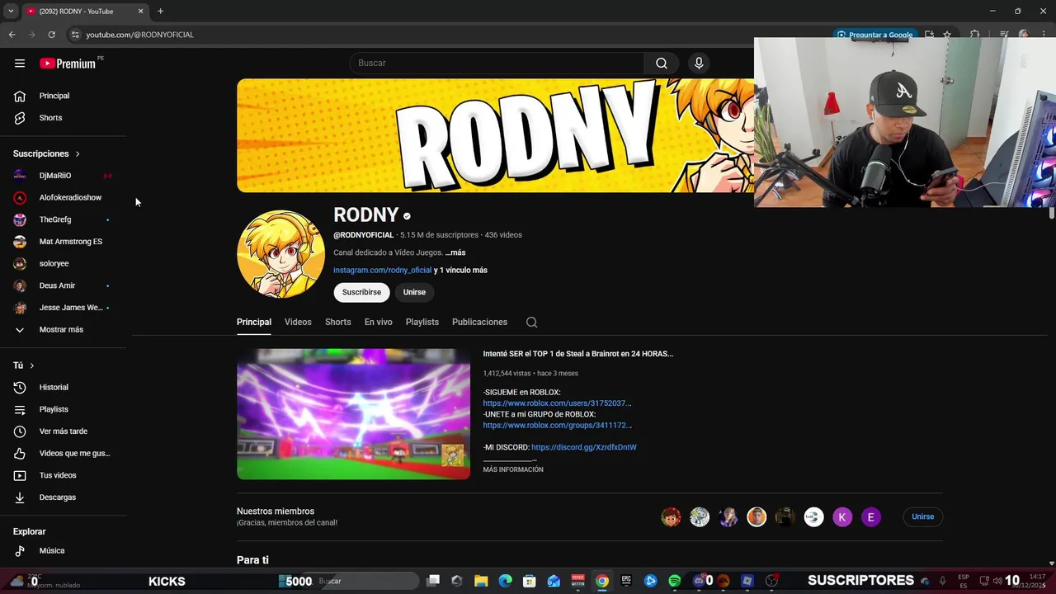Show more links via 'y 1 vínculo más'
Image resolution: width=1056 pixels, height=594 pixels.
pyautogui.click(x=460, y=270)
